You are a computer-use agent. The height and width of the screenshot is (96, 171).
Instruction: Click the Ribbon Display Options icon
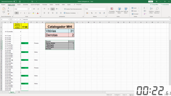(x=157, y=2)
